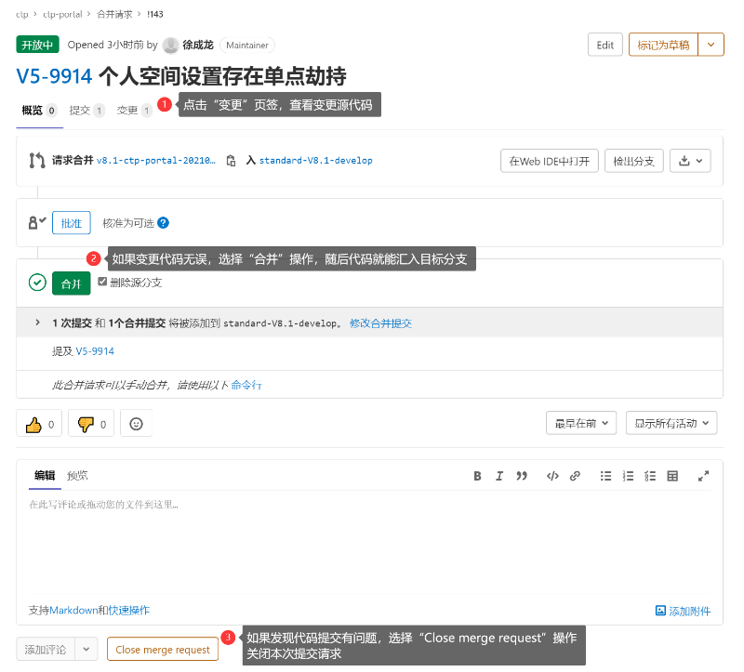Viewport: 744px width, 672px height.
Task: Switch to the 预览 tab in editor
Action: click(77, 476)
